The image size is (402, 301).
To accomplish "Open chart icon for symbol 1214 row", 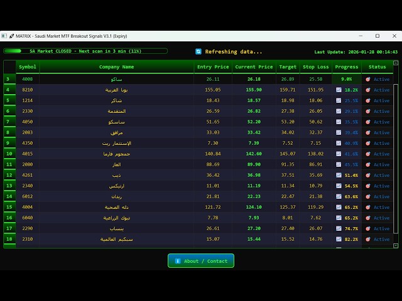I will point(339,100).
